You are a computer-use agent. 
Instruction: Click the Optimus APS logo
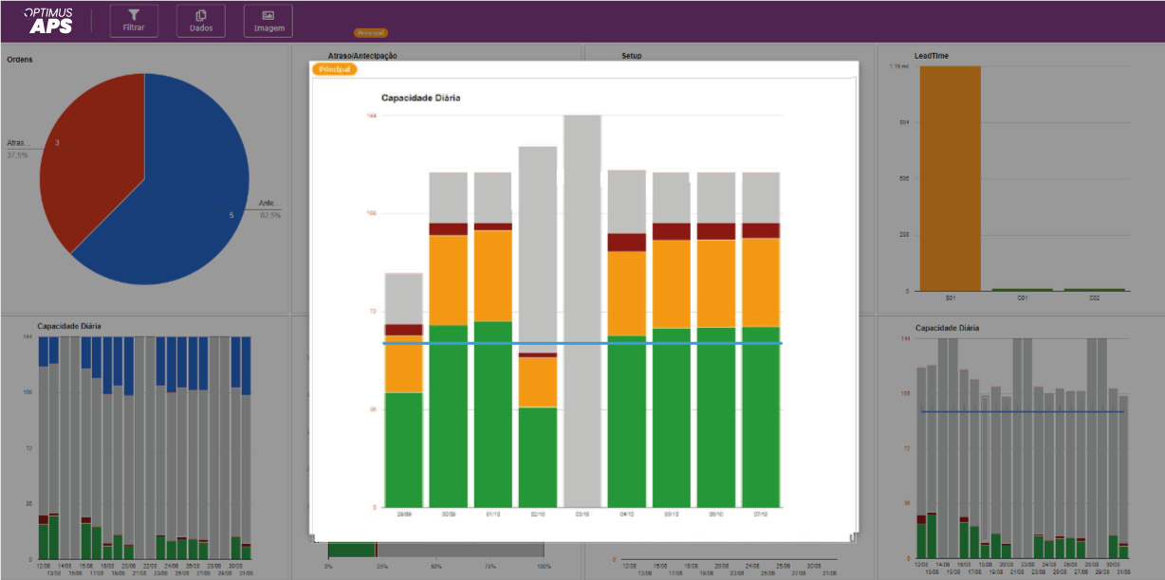49,21
